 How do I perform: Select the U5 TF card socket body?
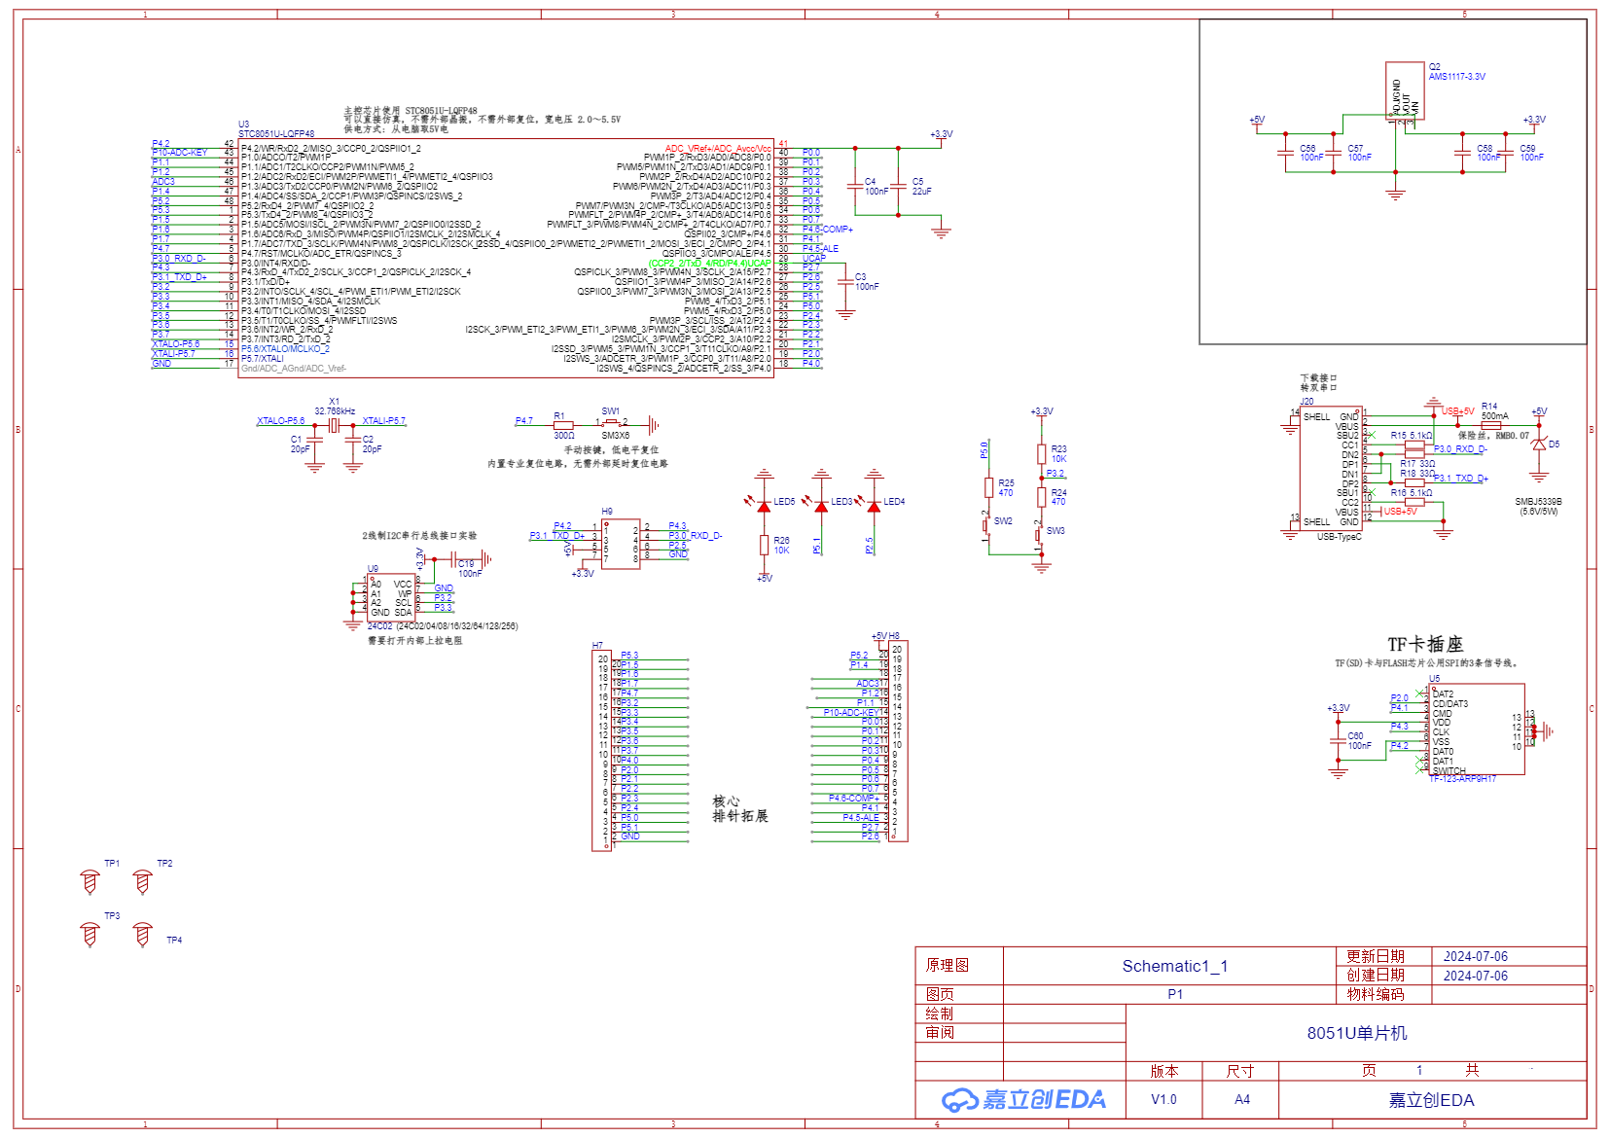[x=1477, y=729]
